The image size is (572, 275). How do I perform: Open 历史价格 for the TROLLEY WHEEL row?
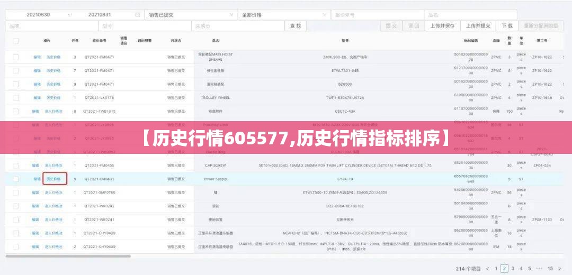click(53, 98)
